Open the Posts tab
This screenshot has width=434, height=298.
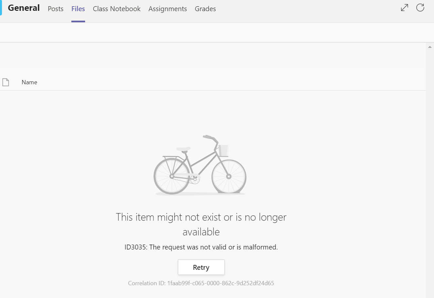point(56,9)
